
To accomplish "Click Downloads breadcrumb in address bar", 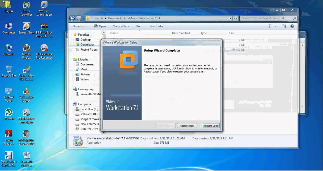I will (115, 18).
